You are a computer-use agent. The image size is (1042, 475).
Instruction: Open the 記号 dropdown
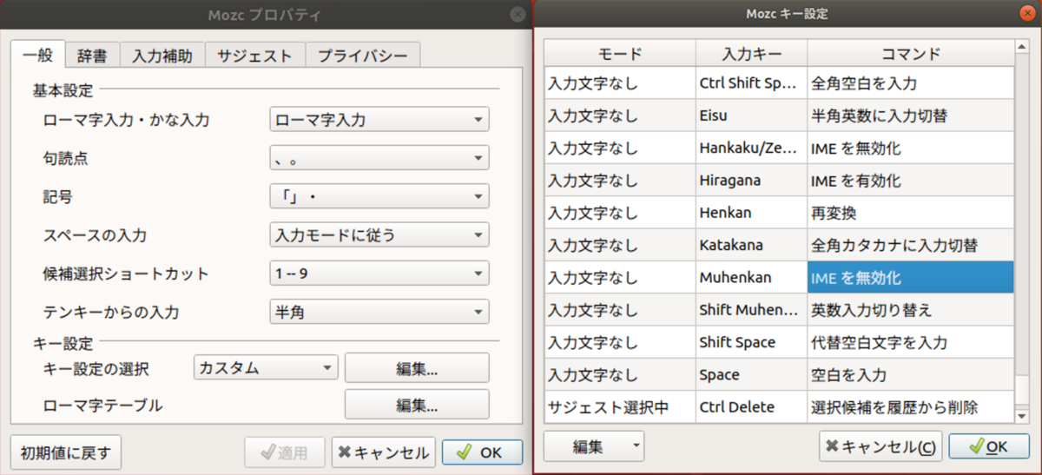379,196
